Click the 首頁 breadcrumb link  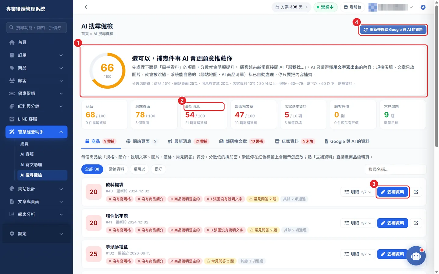pyautogui.click(x=85, y=34)
